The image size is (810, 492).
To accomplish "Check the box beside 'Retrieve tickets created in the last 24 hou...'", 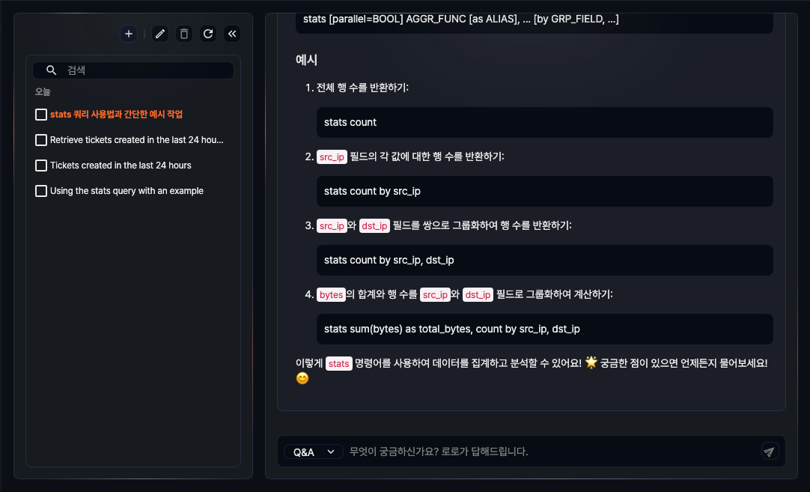I will point(41,139).
